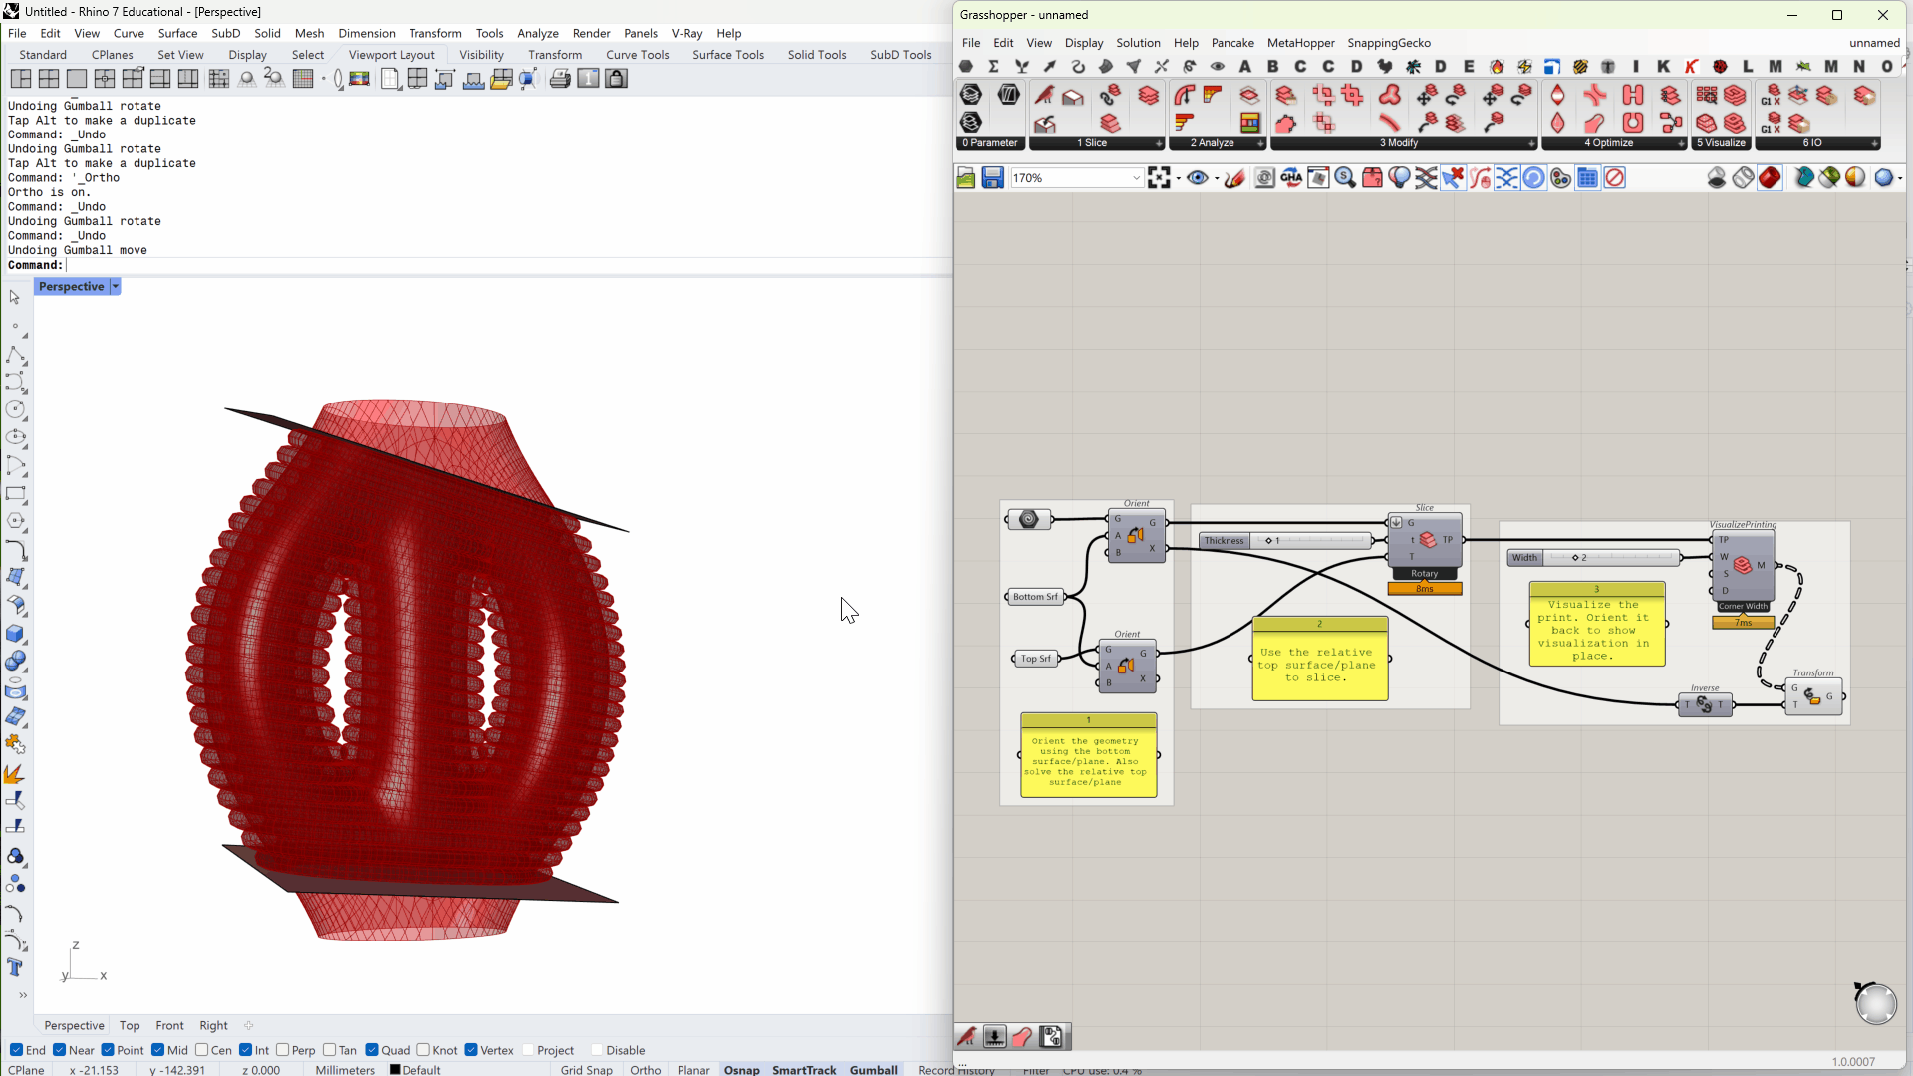Click the disable preview red circle icon
The image size is (1913, 1076).
tap(1615, 178)
